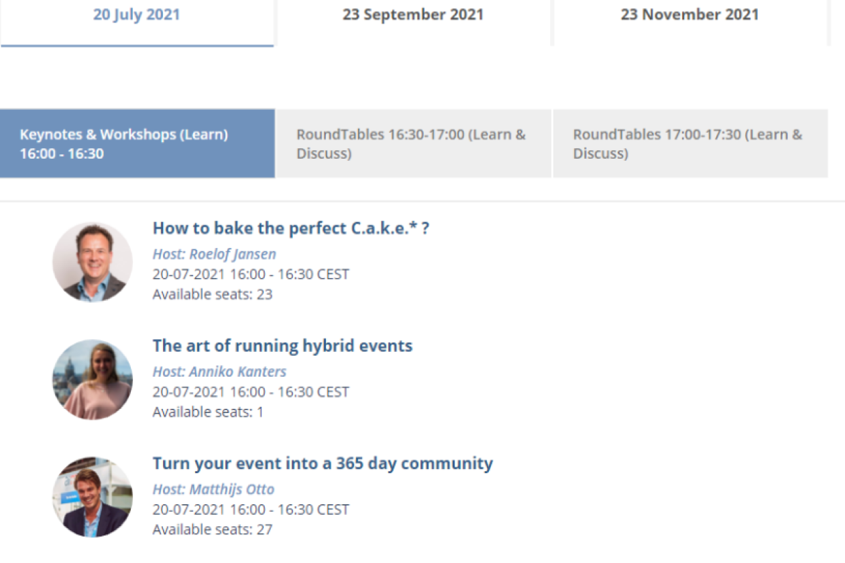The height and width of the screenshot is (563, 845).
Task: Click the hybrid events session date and time
Action: (251, 391)
